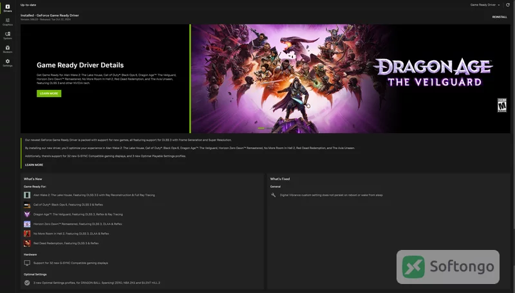Click the Alan Wake 2 game icon

coord(27,195)
